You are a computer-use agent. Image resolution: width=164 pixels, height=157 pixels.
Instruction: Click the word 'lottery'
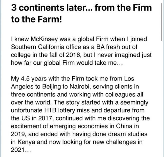point(67,110)
